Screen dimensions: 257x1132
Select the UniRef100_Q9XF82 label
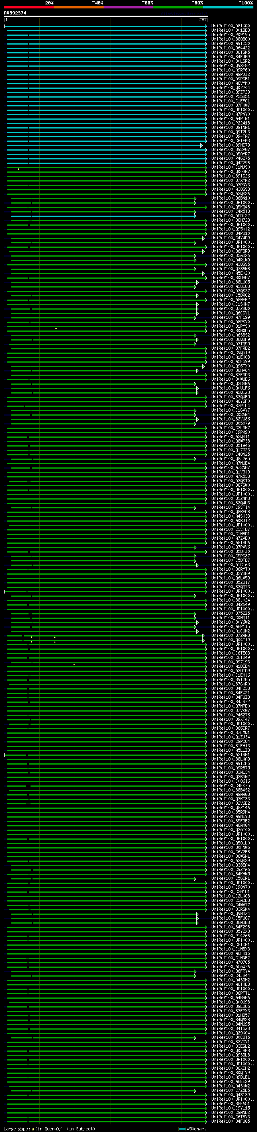coord(230,65)
